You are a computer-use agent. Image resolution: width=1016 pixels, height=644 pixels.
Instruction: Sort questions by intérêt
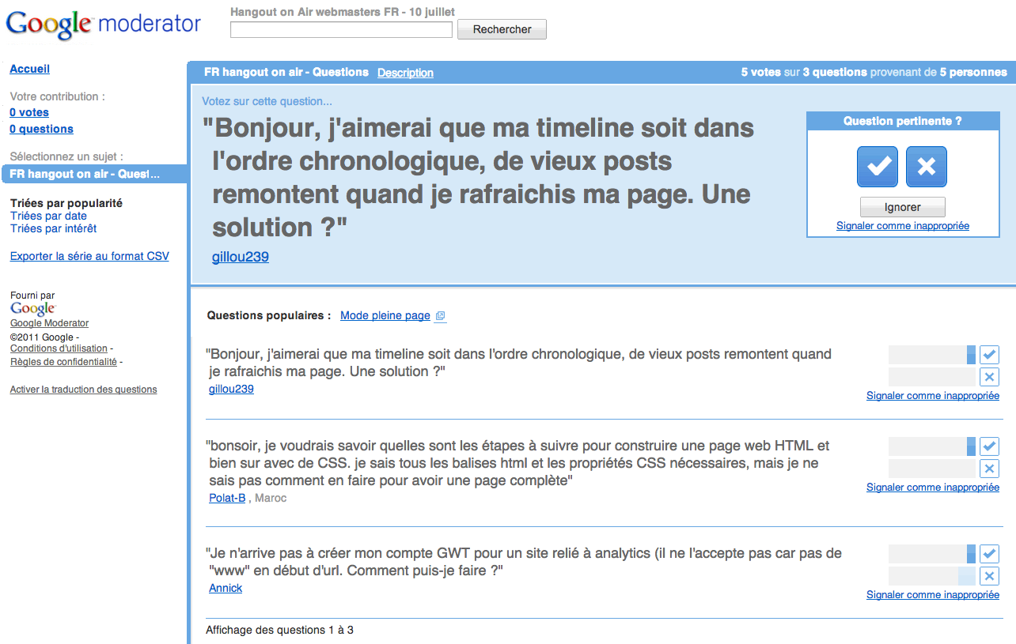pyautogui.click(x=54, y=228)
